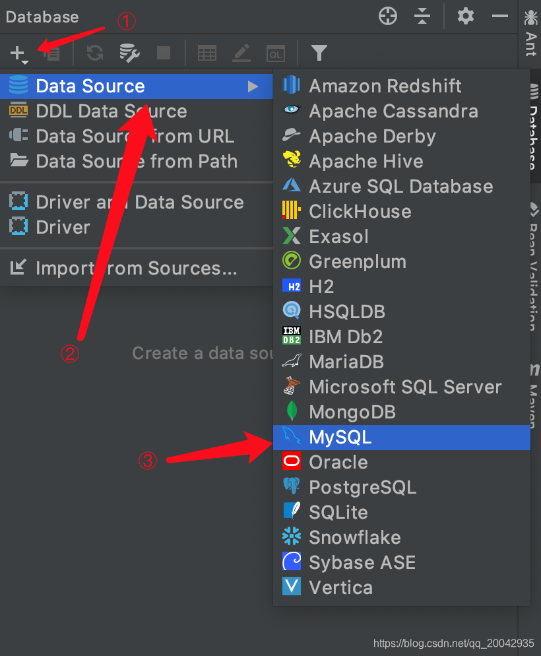
Task: Click the filter funnel icon
Action: [319, 53]
